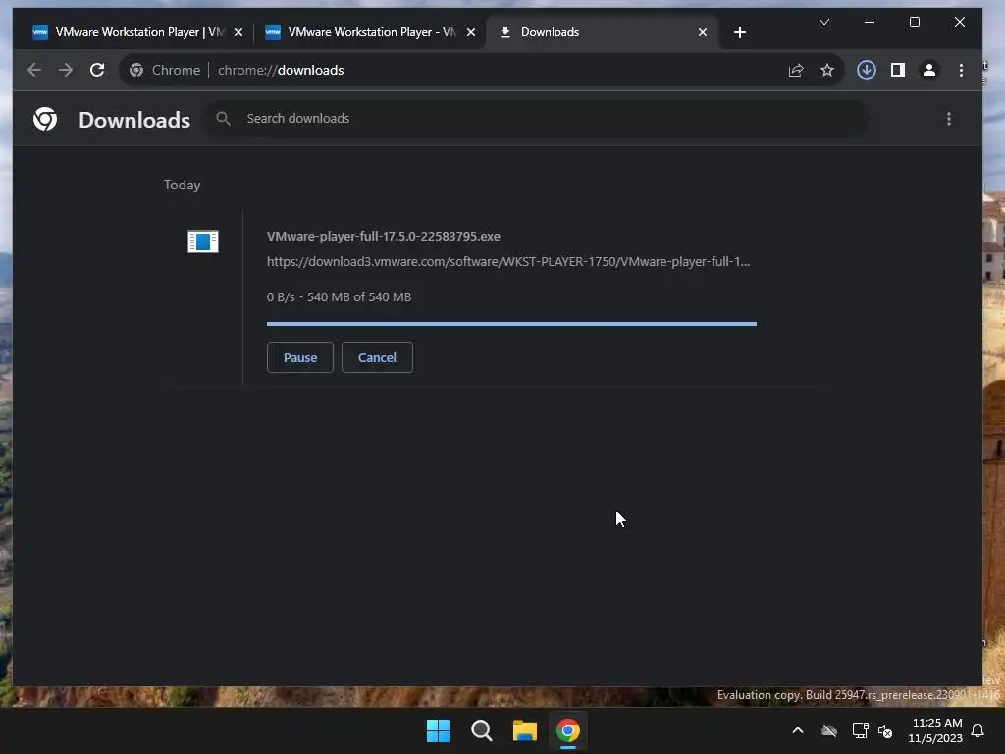Click the Chrome site info chip
This screenshot has width=1005, height=754.
[165, 70]
